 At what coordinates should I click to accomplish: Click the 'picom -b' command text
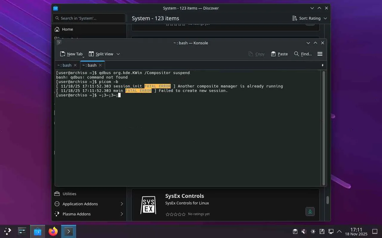click(109, 82)
